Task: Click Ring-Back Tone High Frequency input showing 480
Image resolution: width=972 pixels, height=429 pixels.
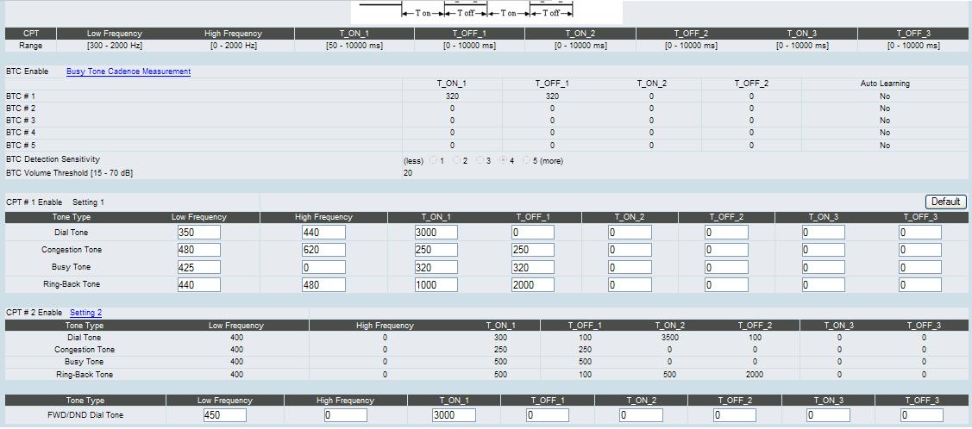Action: pyautogui.click(x=323, y=285)
